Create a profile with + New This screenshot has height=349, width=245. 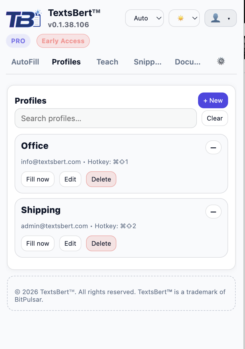[x=213, y=100]
